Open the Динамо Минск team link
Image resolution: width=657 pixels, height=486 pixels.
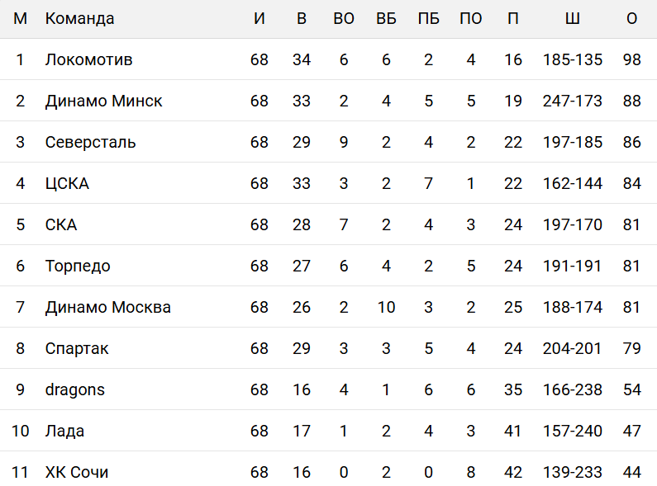103,101
